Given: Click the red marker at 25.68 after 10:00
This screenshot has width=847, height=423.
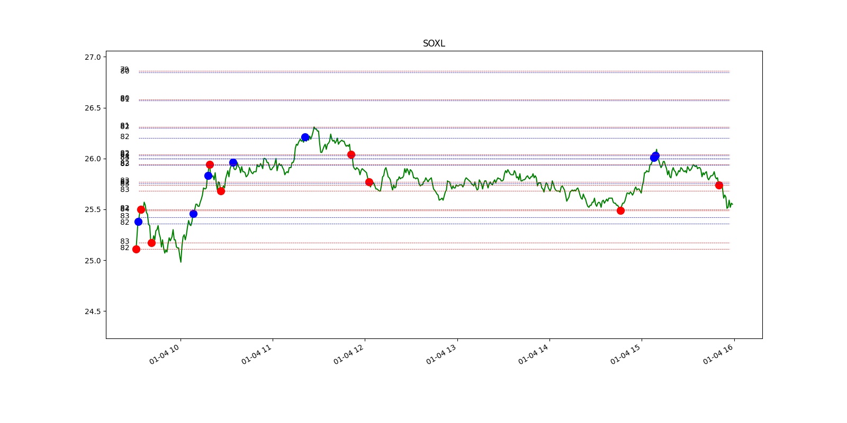Looking at the screenshot, I should pos(221,191).
